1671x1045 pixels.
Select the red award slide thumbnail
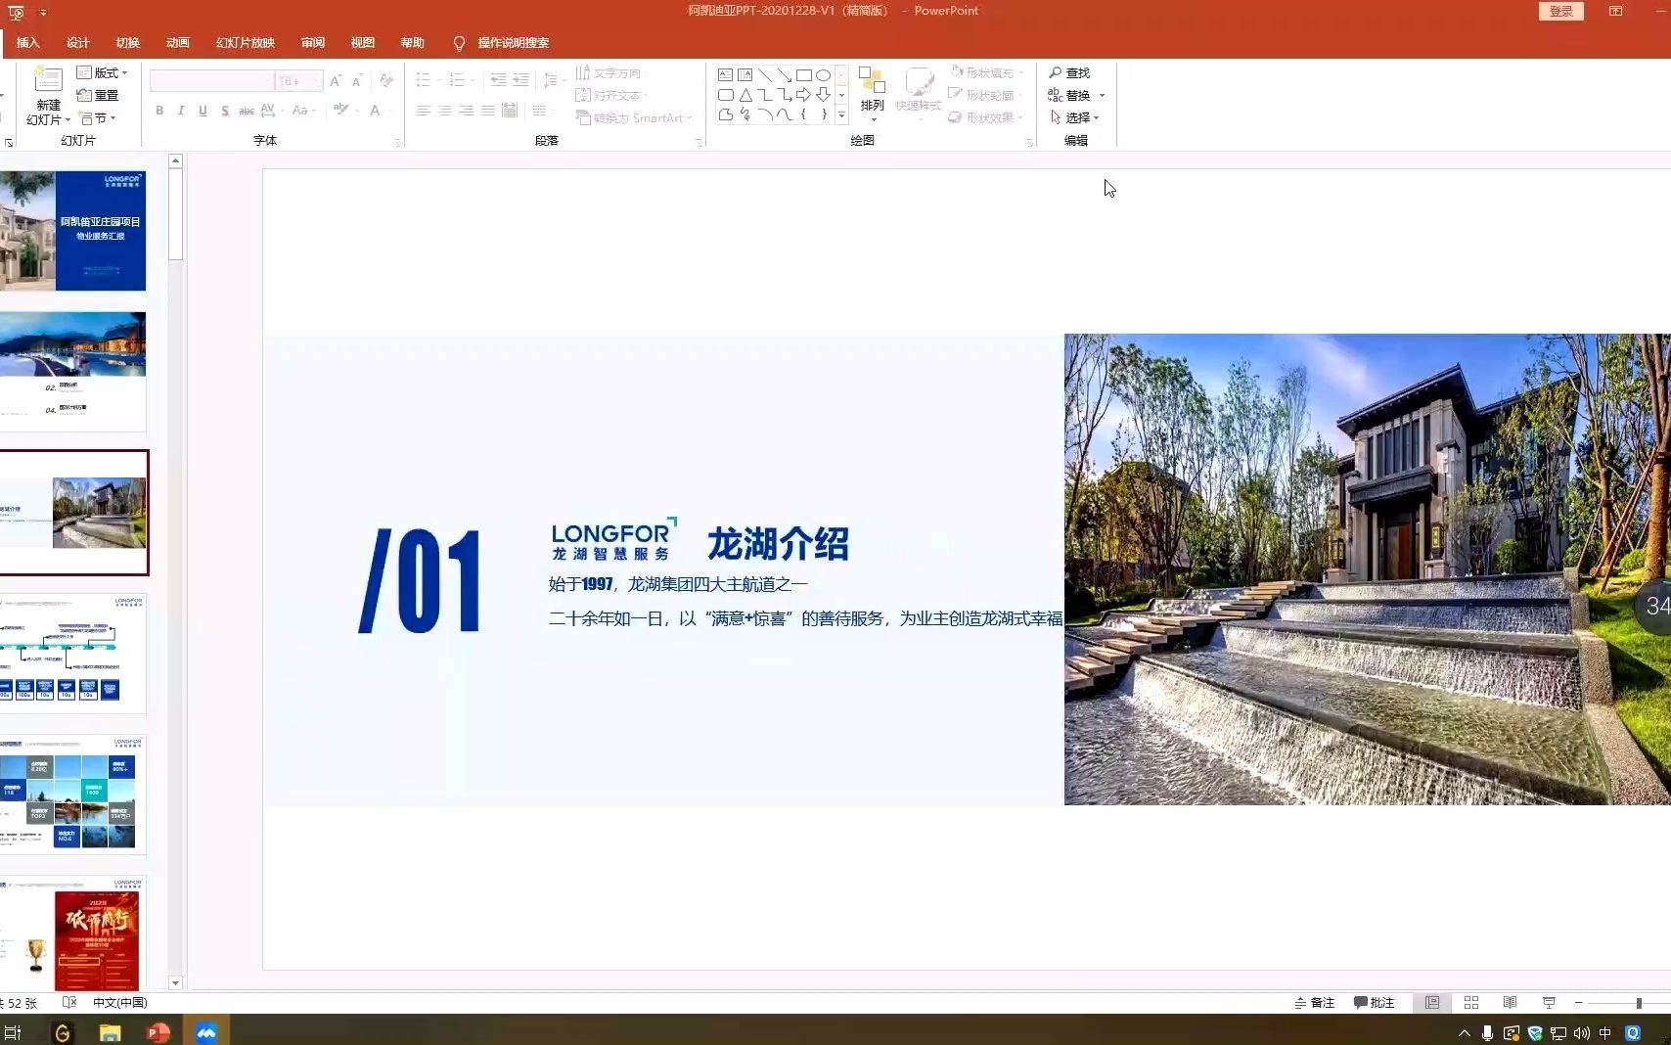coord(72,934)
